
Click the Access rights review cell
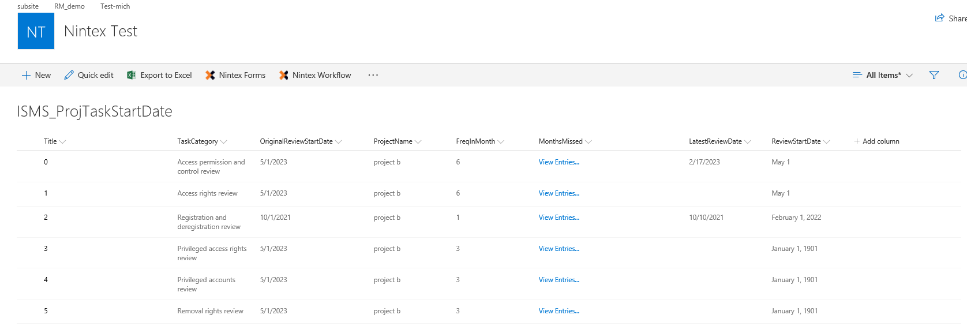coord(207,193)
